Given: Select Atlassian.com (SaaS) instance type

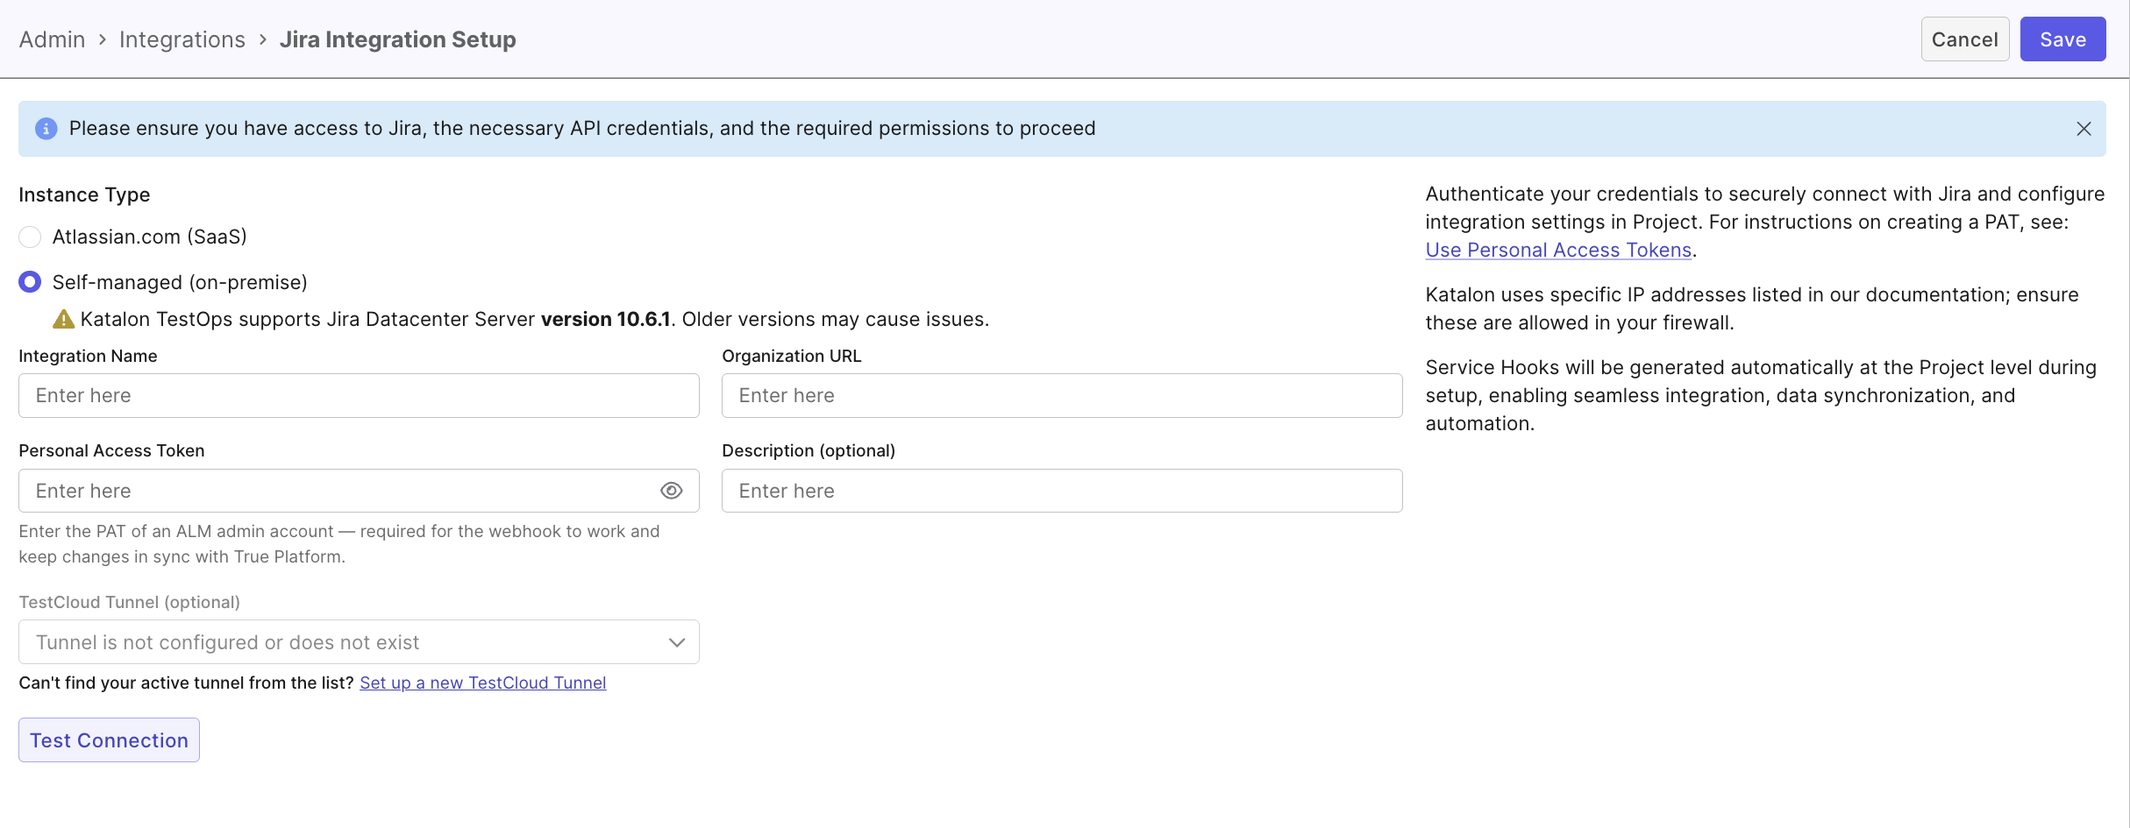Looking at the screenshot, I should pyautogui.click(x=30, y=237).
